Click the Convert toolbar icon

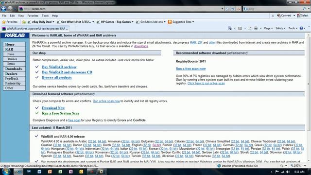pyautogui.click(x=279, y=16)
